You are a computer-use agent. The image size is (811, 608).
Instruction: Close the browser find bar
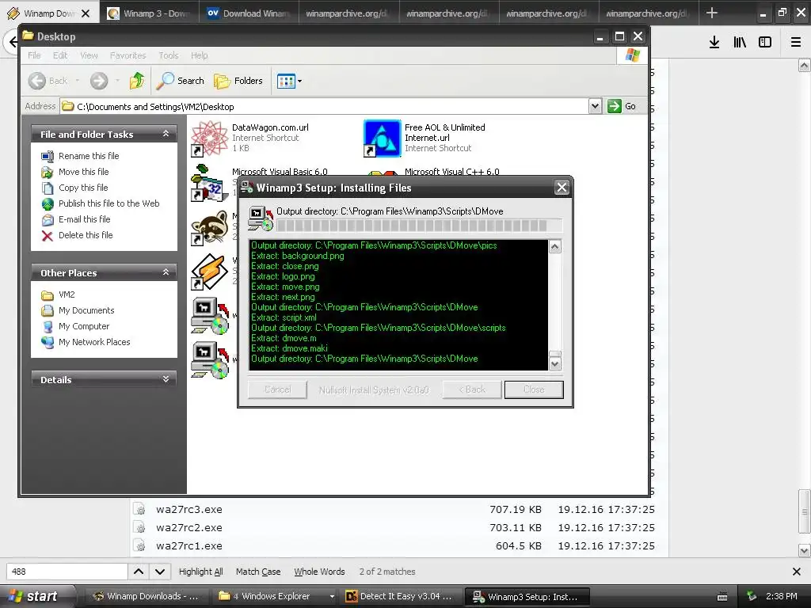click(797, 572)
